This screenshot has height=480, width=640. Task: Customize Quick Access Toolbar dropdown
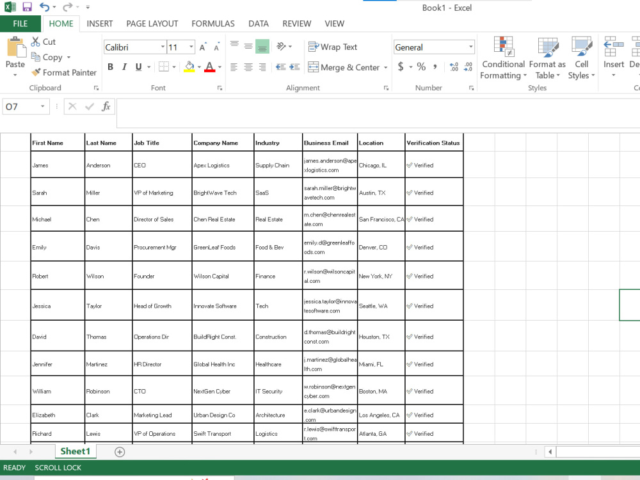(88, 7)
